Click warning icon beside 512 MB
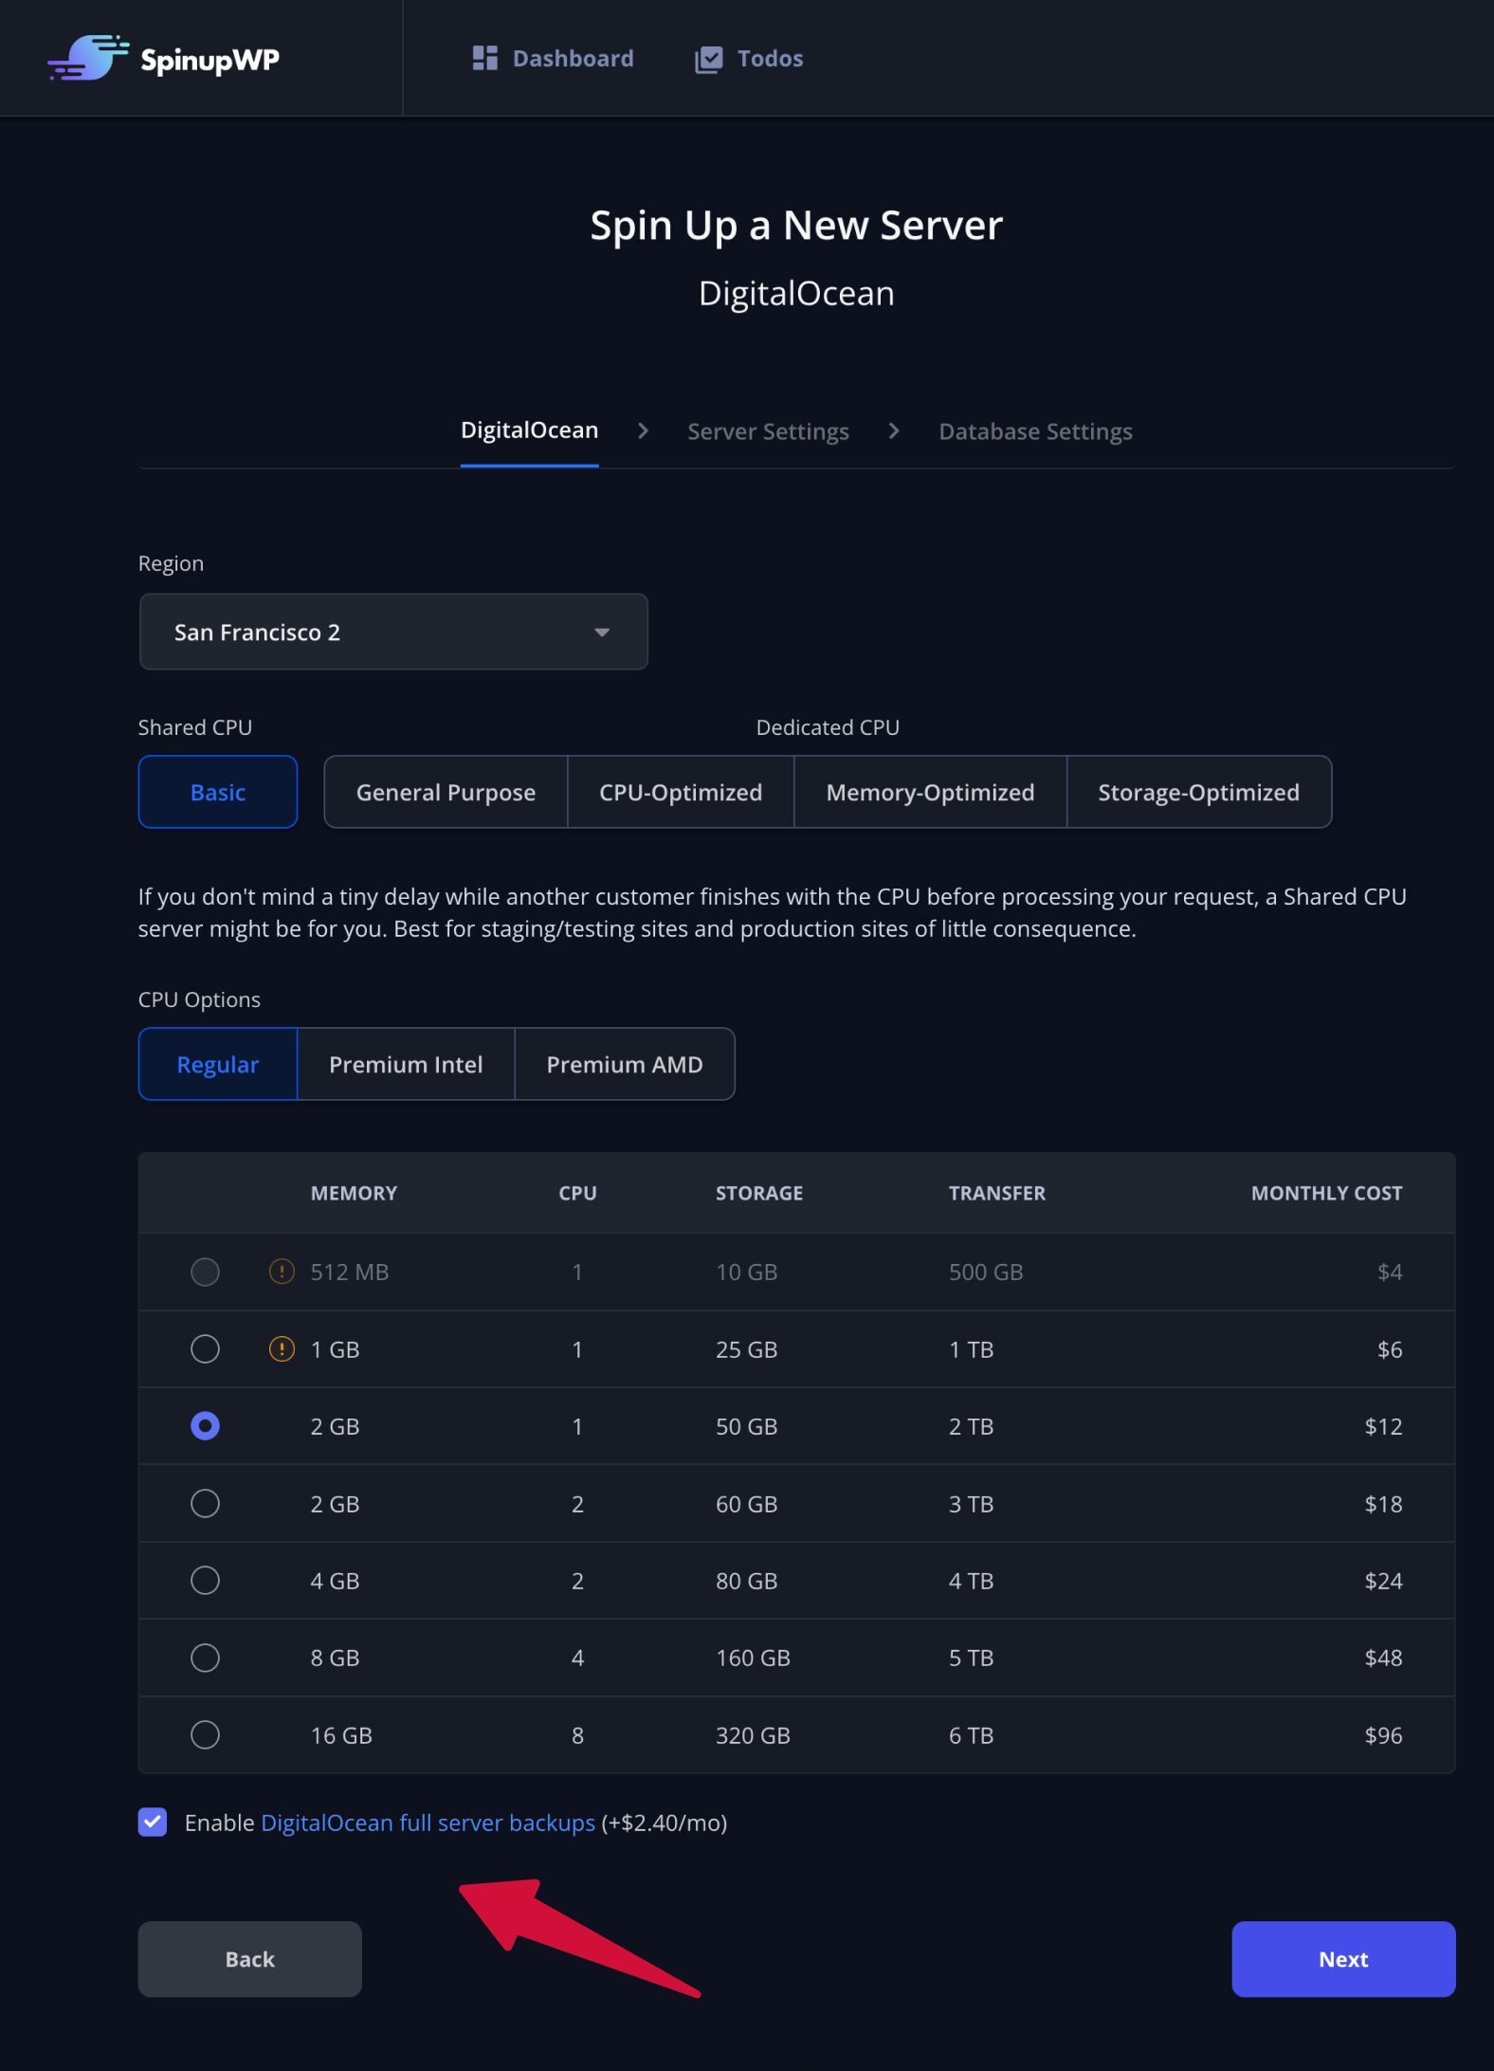 pos(282,1271)
